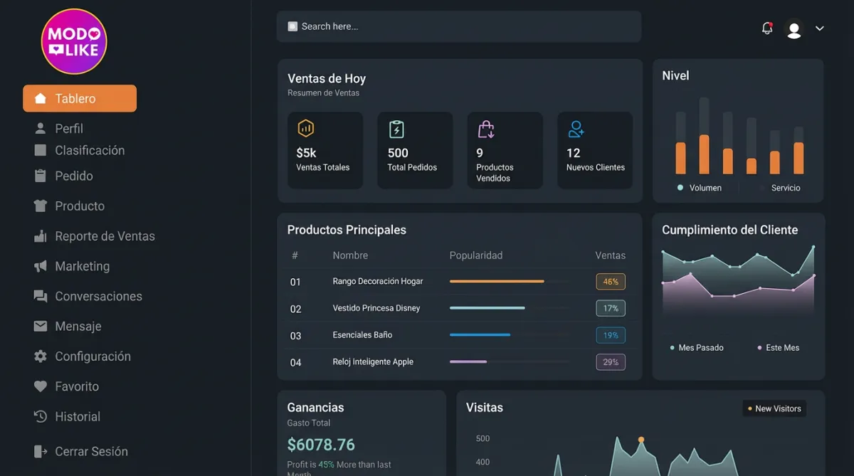The height and width of the screenshot is (476, 854).
Task: Click the clipboard icon beside Pedido
Action: (x=41, y=176)
